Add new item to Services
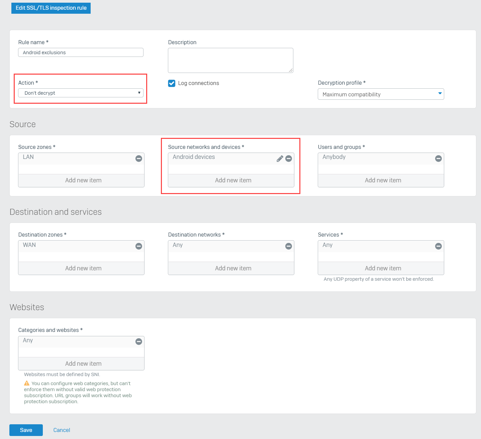 (x=381, y=268)
